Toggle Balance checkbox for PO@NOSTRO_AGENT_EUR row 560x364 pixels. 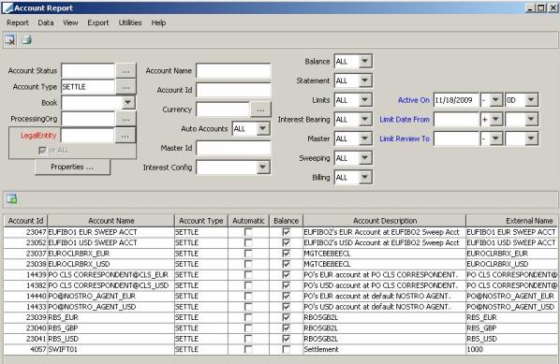click(x=286, y=296)
